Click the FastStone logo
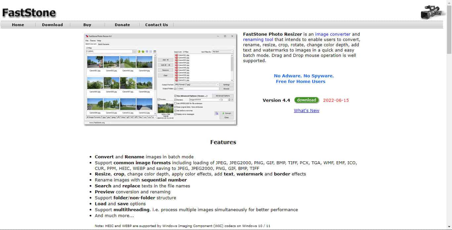 (x=29, y=13)
